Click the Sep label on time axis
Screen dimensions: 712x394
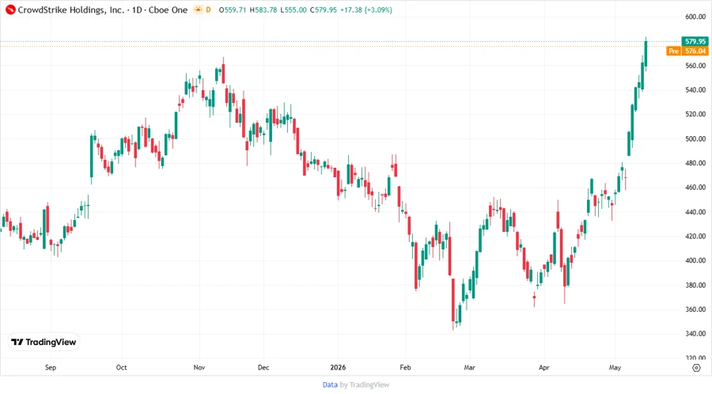click(x=51, y=367)
